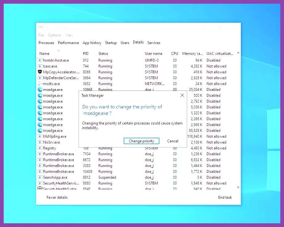Click scroll up arrow in process list

pyautogui.click(x=238, y=53)
